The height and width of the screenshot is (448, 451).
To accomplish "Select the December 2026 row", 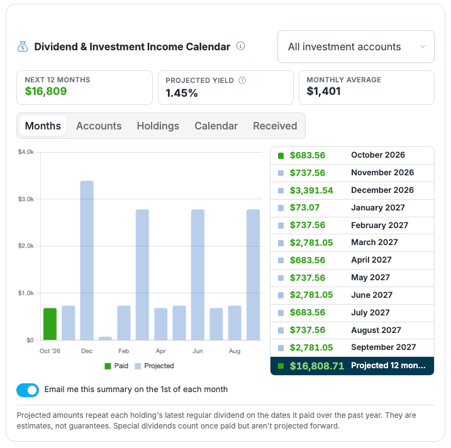I will [x=352, y=190].
